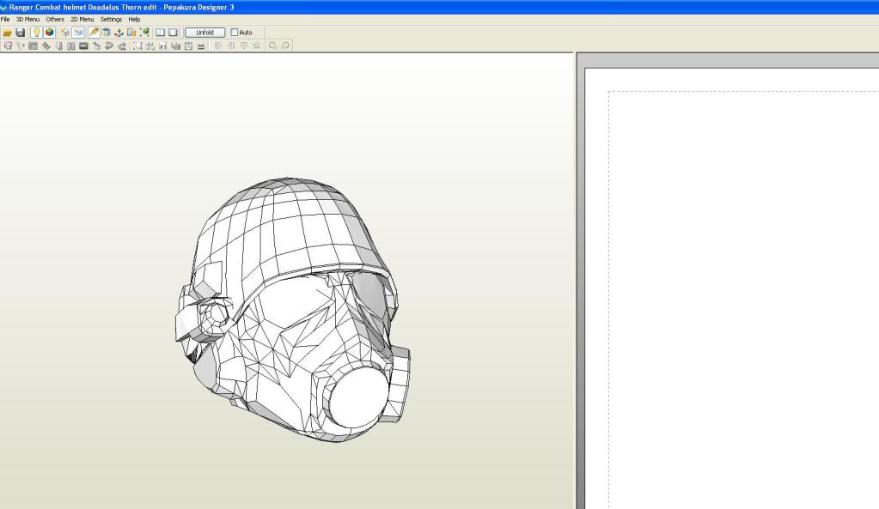Enable the Auto checkbox
This screenshot has width=879, height=509.
point(235,33)
